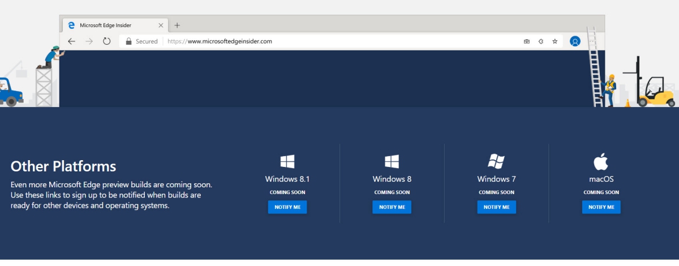Click the Apple macOS logo
Viewport: 679px width, 266px height.
(x=600, y=161)
